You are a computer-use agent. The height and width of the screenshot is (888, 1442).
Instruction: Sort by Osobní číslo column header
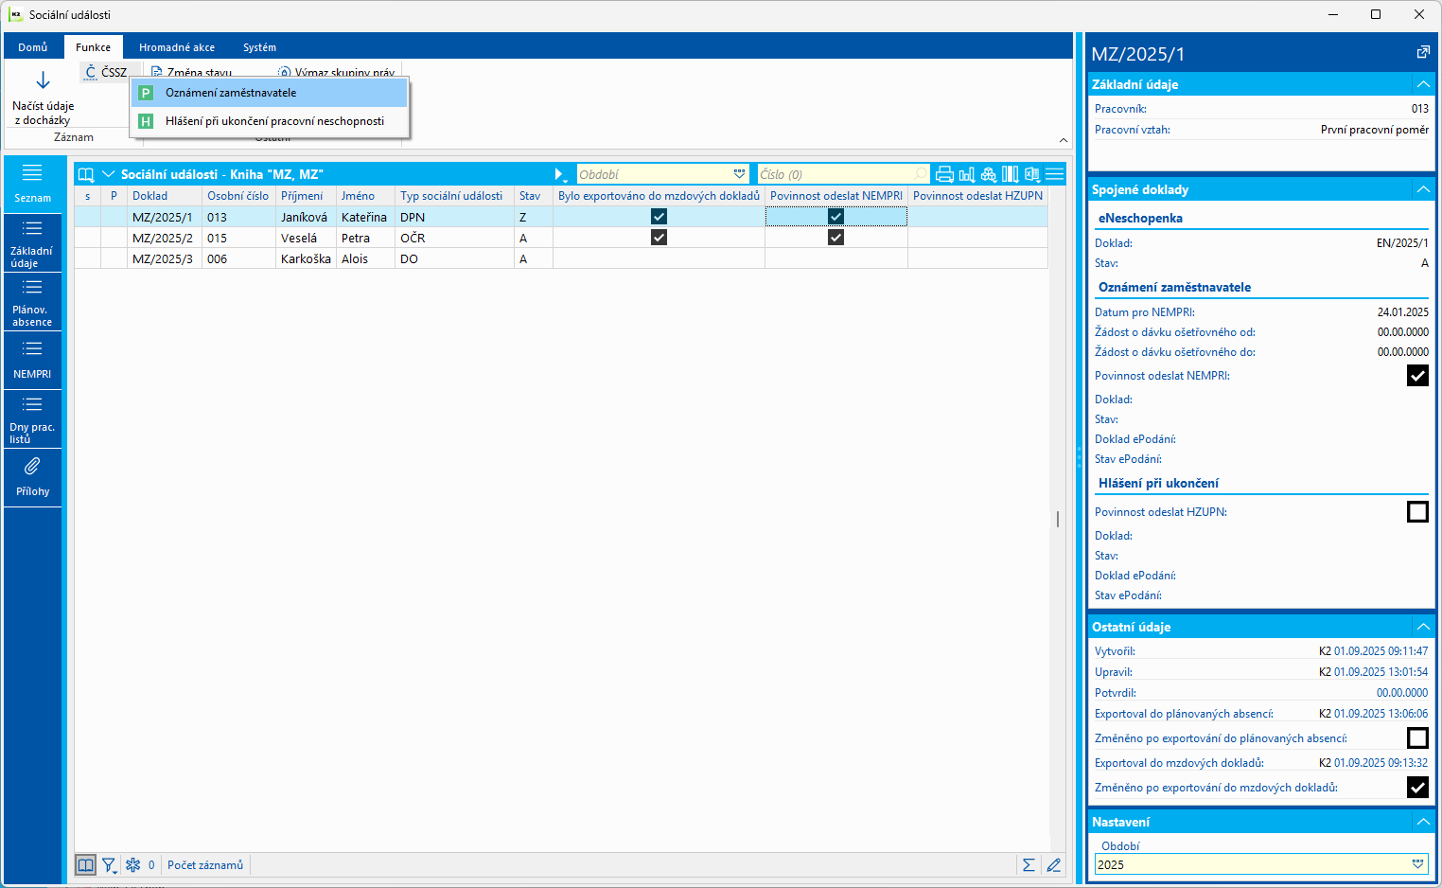238,196
